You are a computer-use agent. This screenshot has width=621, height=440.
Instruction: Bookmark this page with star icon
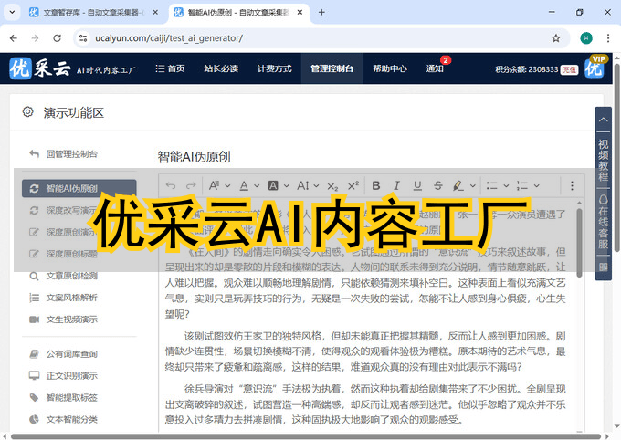555,38
